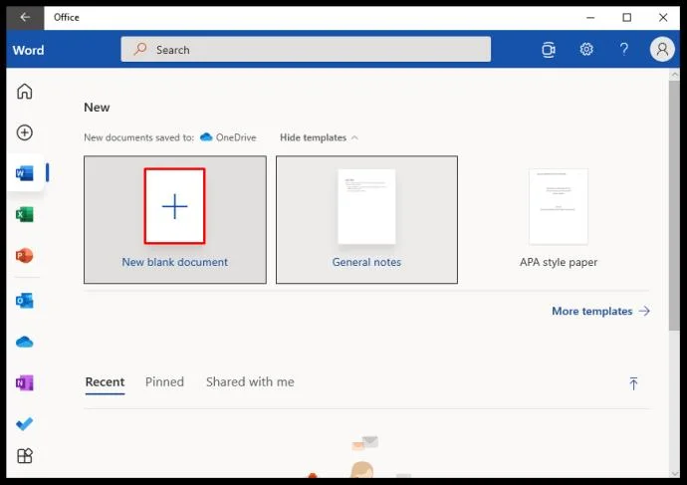Click the back arrow in title bar

point(25,17)
